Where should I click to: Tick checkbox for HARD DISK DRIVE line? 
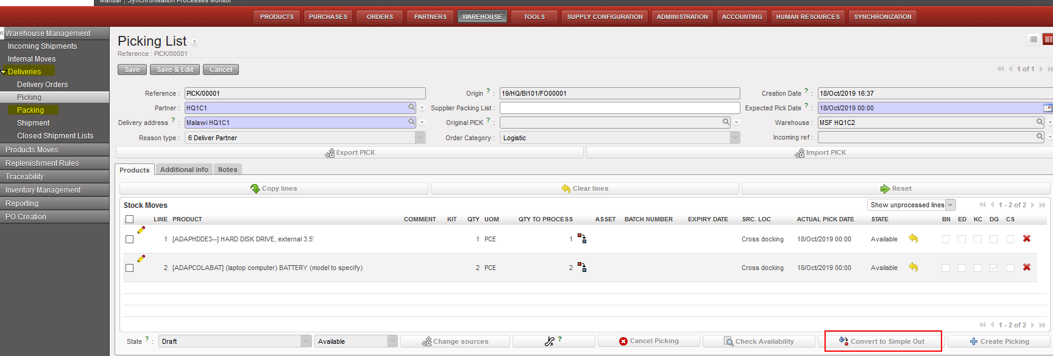(x=129, y=240)
